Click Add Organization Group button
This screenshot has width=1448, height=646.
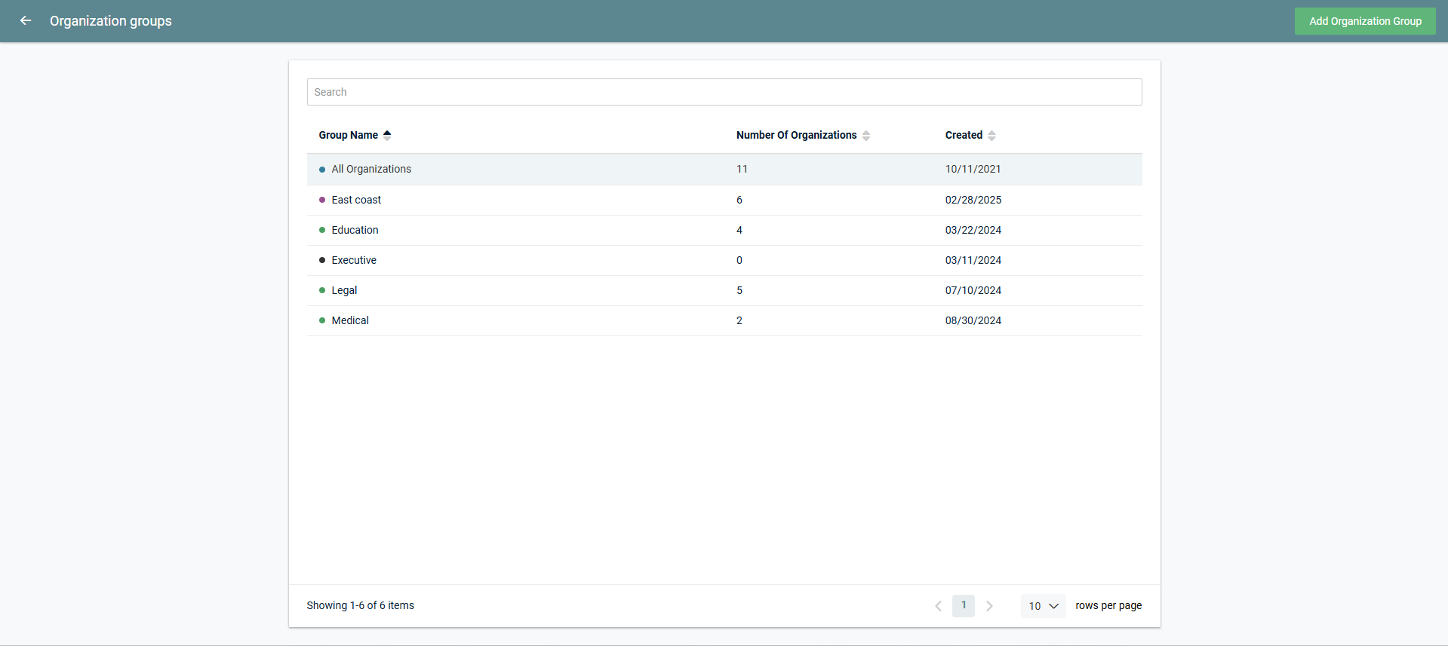pos(1364,21)
